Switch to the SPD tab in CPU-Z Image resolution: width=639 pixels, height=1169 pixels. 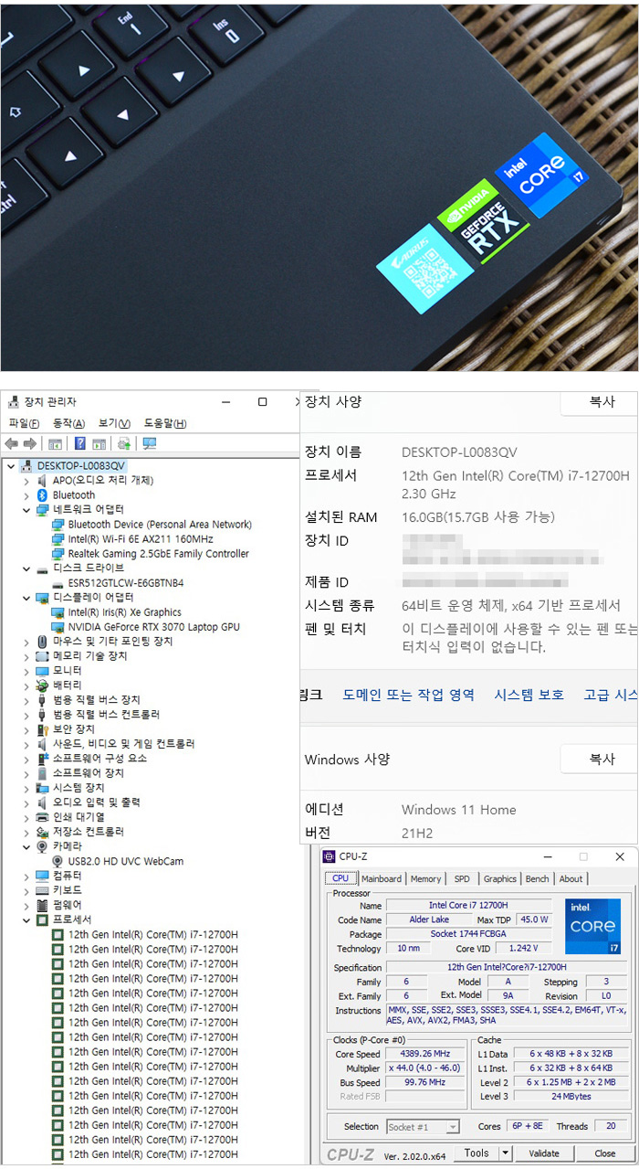pyautogui.click(x=462, y=878)
